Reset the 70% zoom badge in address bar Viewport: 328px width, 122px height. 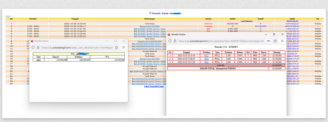(x=268, y=41)
